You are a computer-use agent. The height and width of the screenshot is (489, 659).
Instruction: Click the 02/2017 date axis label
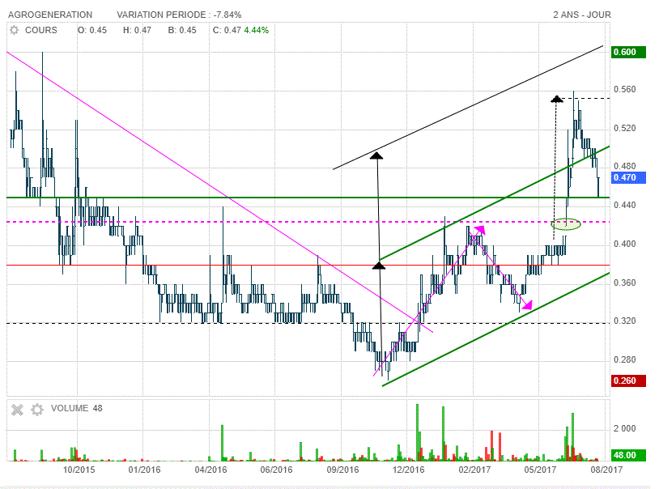474,470
